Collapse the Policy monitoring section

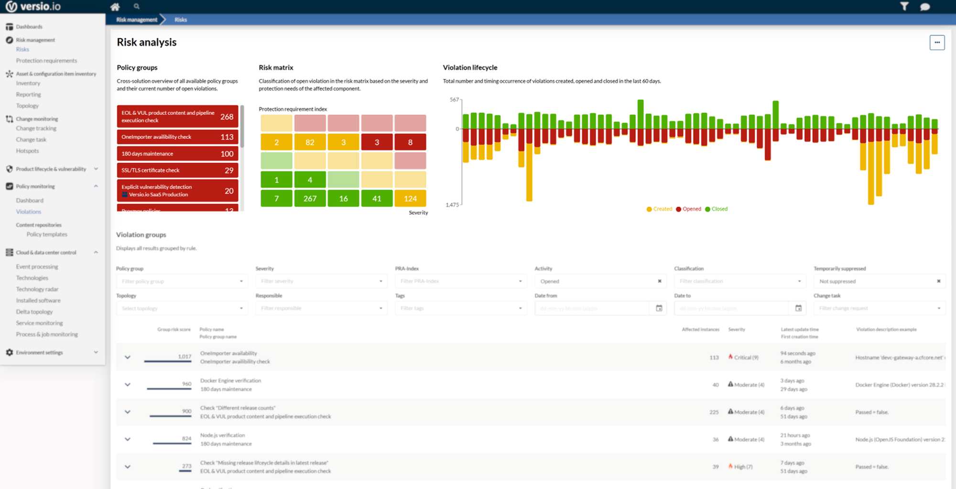[96, 186]
